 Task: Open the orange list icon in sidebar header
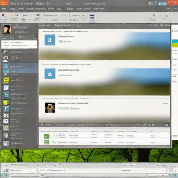click(35, 38)
